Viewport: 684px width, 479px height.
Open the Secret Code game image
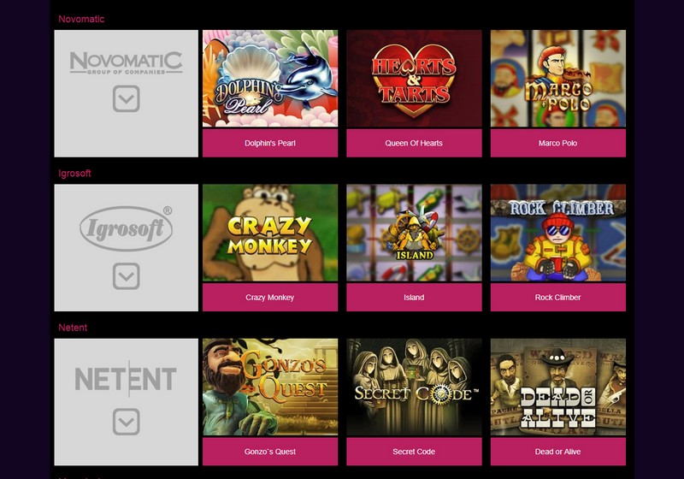point(414,387)
